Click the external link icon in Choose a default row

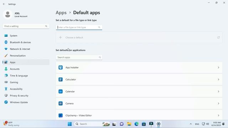(218, 37)
